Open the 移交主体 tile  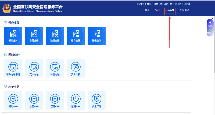76,36
